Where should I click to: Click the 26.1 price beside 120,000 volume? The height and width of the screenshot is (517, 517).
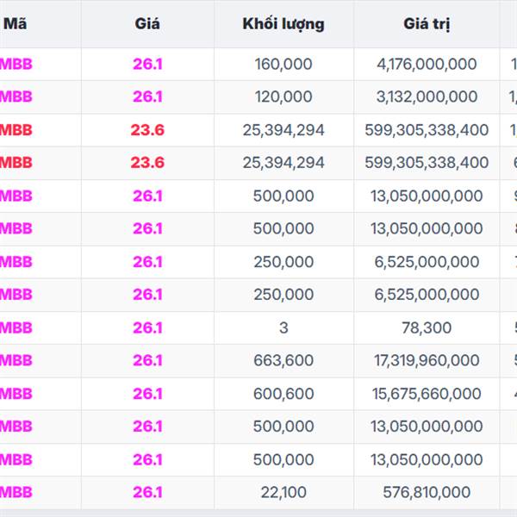click(x=147, y=97)
